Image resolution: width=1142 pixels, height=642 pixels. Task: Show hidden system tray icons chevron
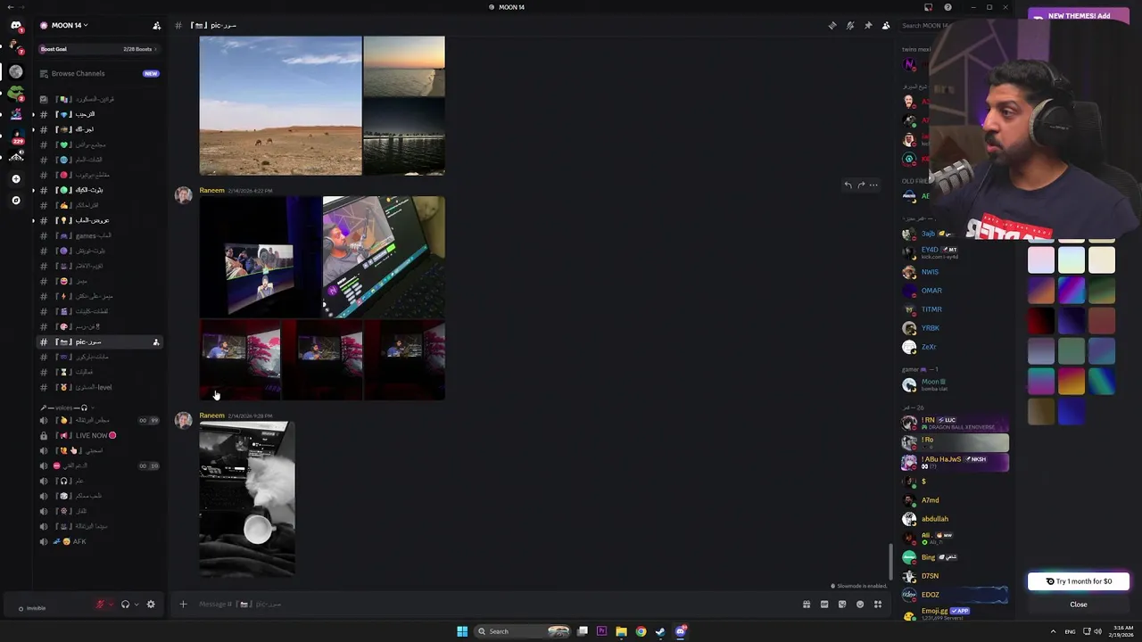click(1053, 631)
